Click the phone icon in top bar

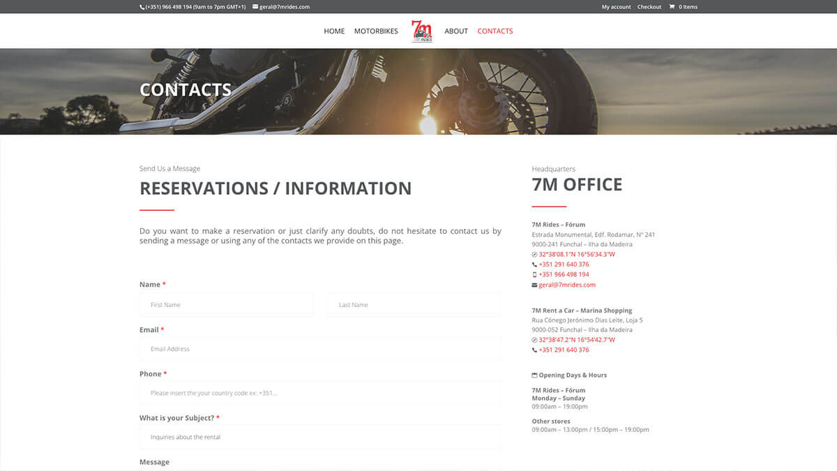(x=142, y=7)
